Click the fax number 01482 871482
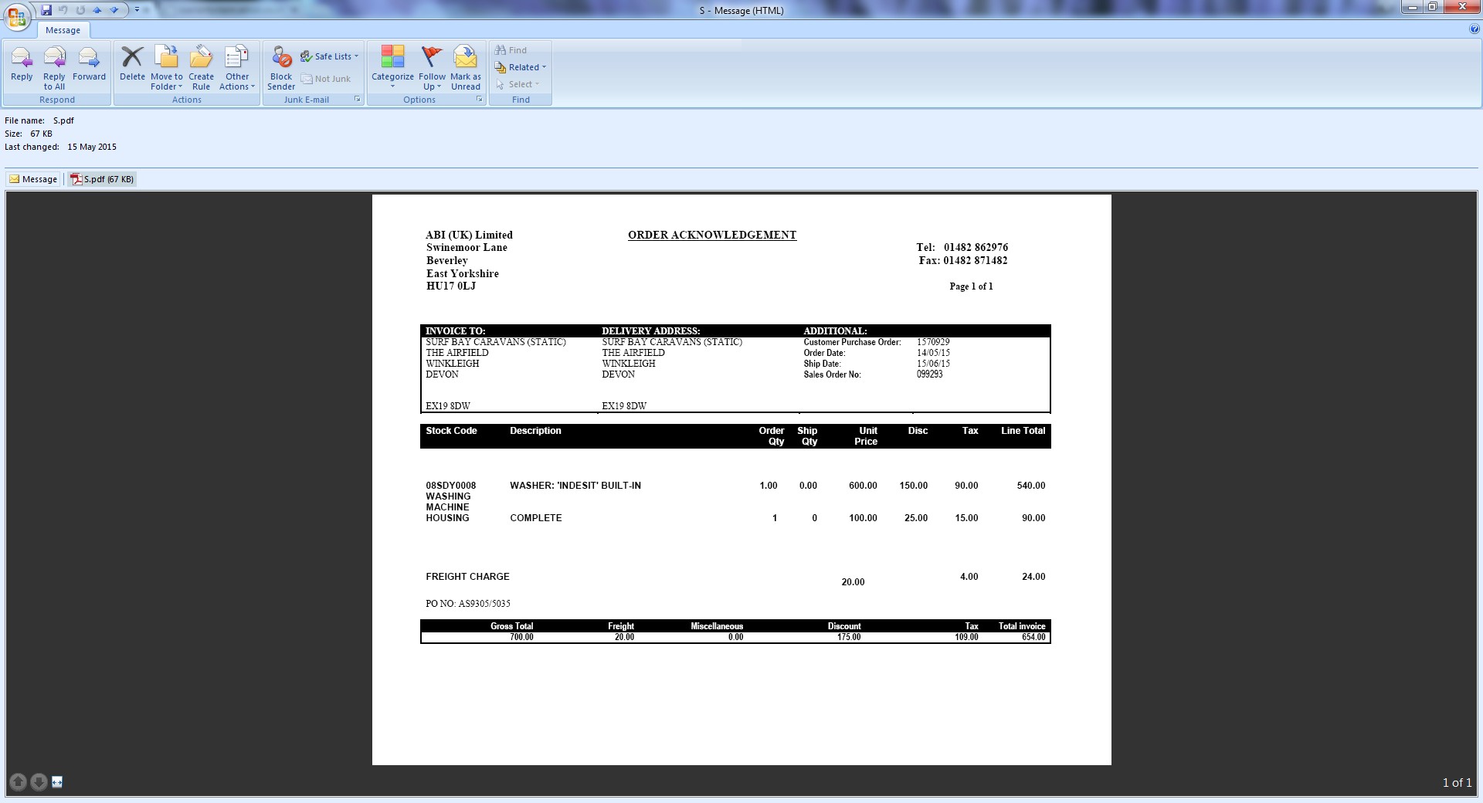Image resolution: width=1483 pixels, height=803 pixels. click(x=975, y=261)
